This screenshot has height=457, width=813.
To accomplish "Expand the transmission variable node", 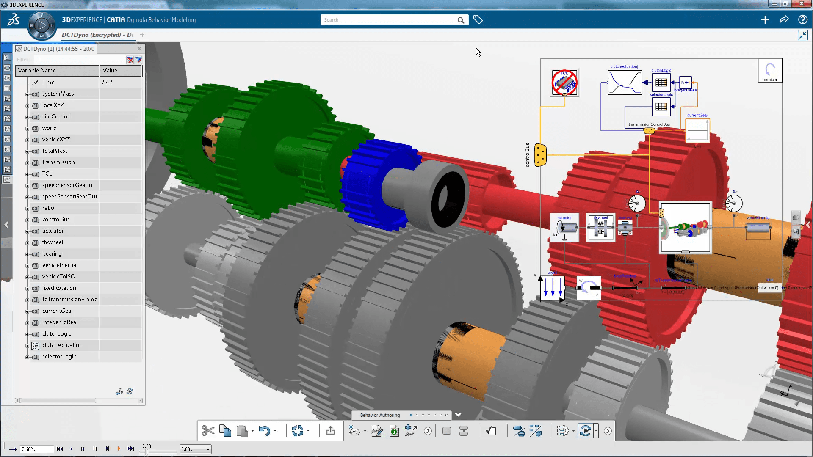I will tap(27, 163).
